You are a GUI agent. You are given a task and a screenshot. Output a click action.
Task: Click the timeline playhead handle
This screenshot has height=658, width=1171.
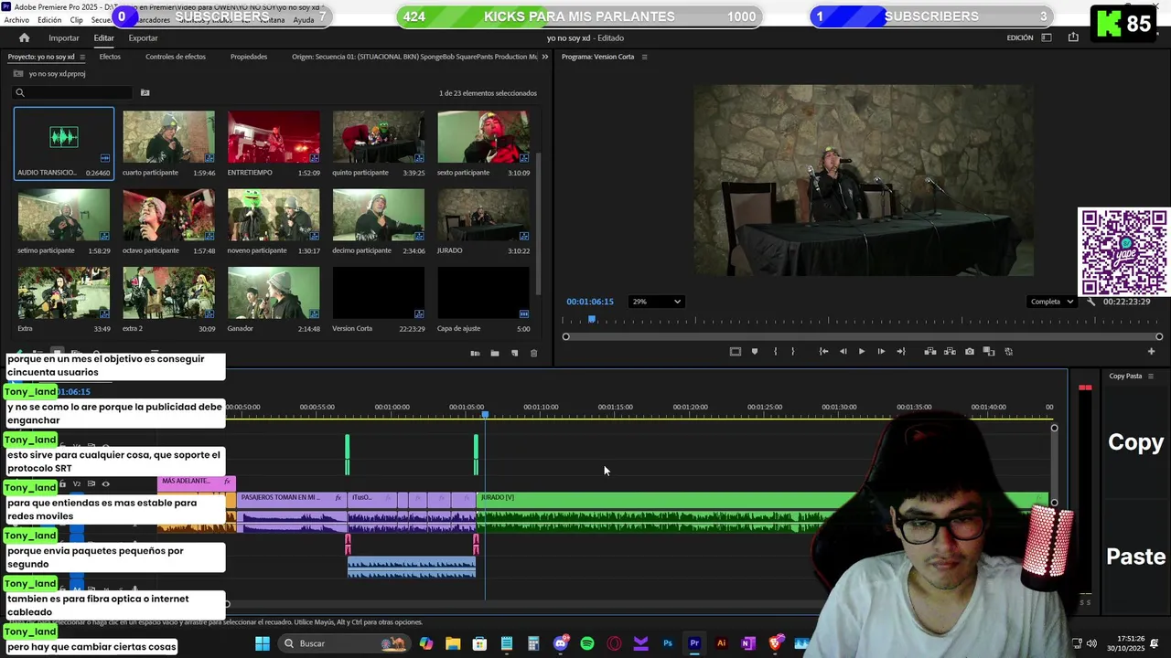485,414
